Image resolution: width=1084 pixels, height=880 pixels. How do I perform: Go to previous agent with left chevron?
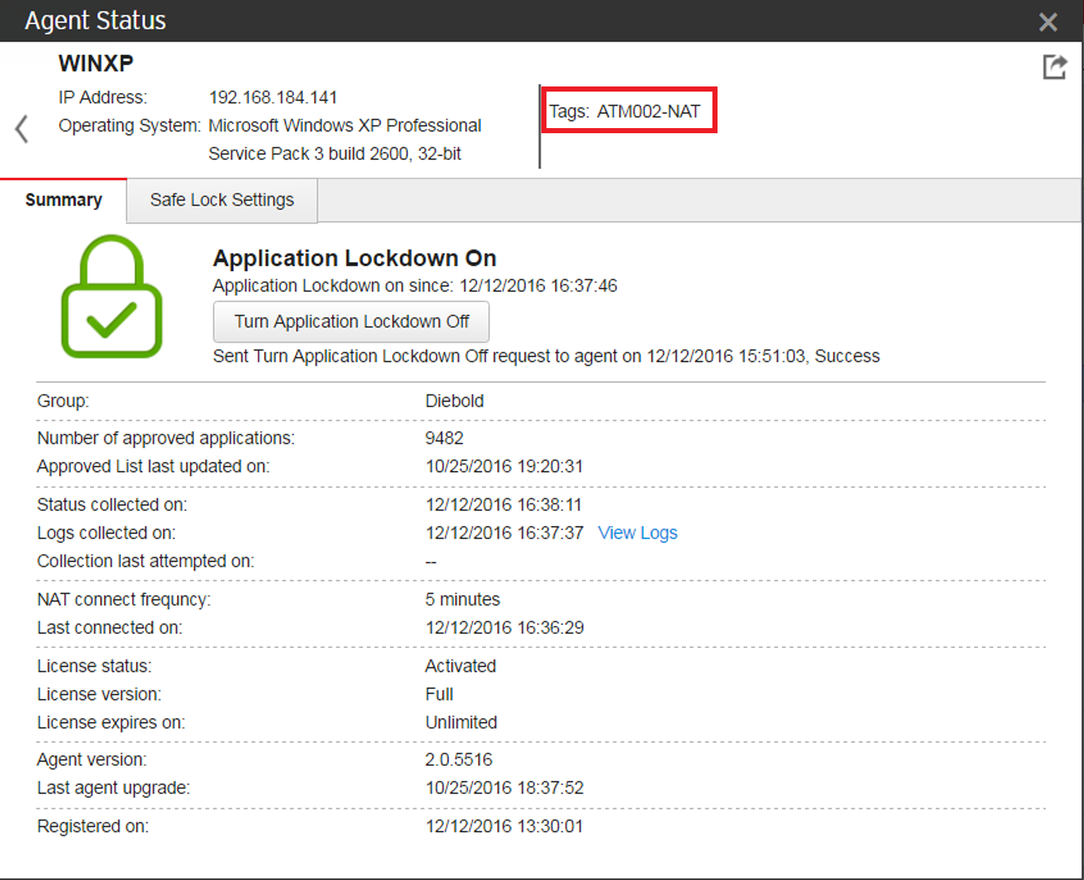22,129
